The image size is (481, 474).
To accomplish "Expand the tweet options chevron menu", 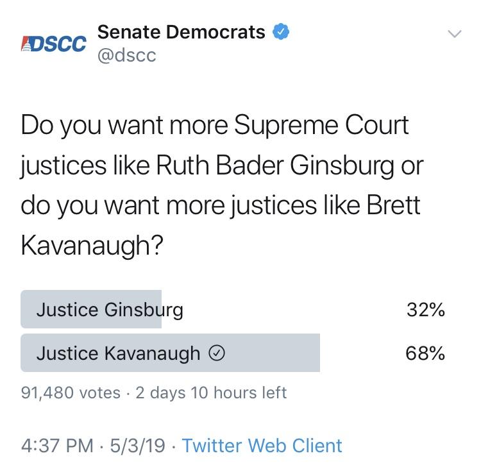I will 454,33.
